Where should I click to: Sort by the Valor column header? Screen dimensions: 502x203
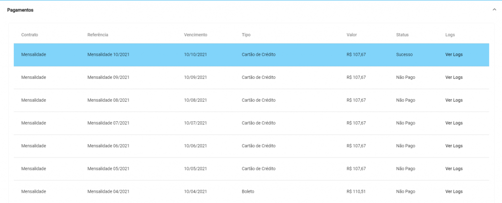pyautogui.click(x=351, y=35)
